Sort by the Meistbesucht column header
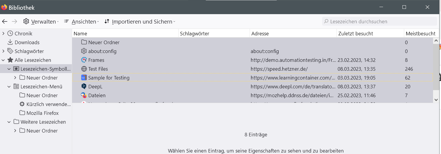441x154 pixels. (420, 34)
